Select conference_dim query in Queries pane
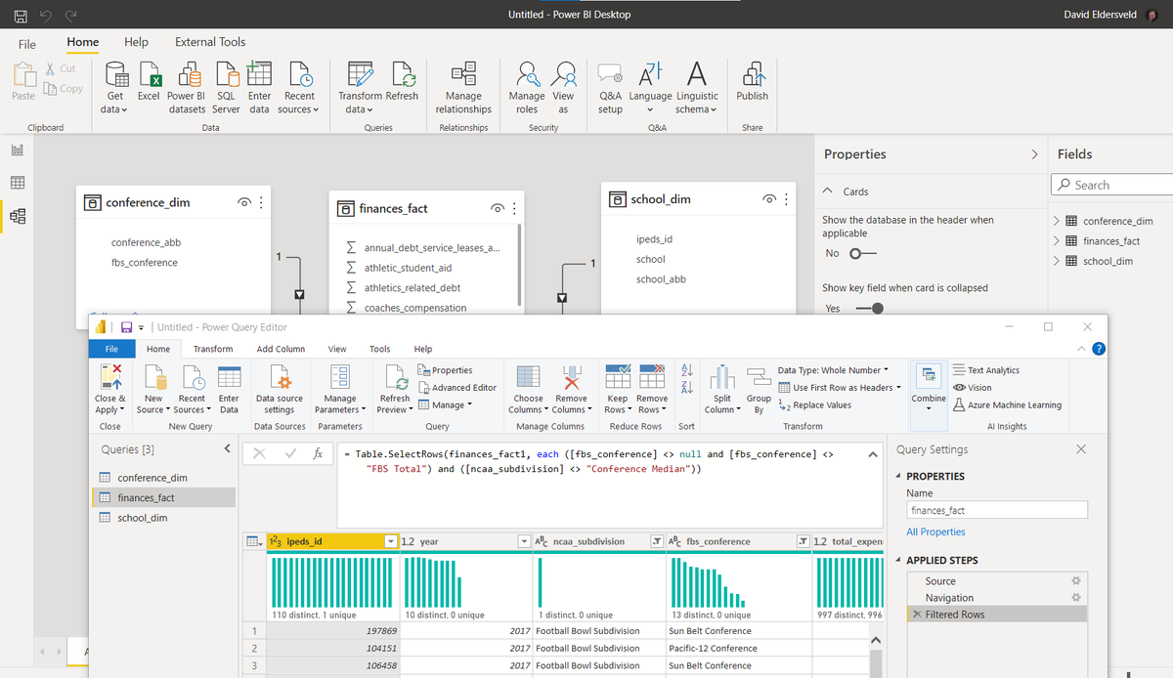The height and width of the screenshot is (678, 1173). [x=152, y=478]
